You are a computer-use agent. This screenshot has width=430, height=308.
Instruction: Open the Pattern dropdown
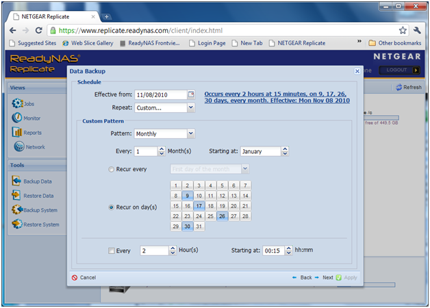click(191, 133)
